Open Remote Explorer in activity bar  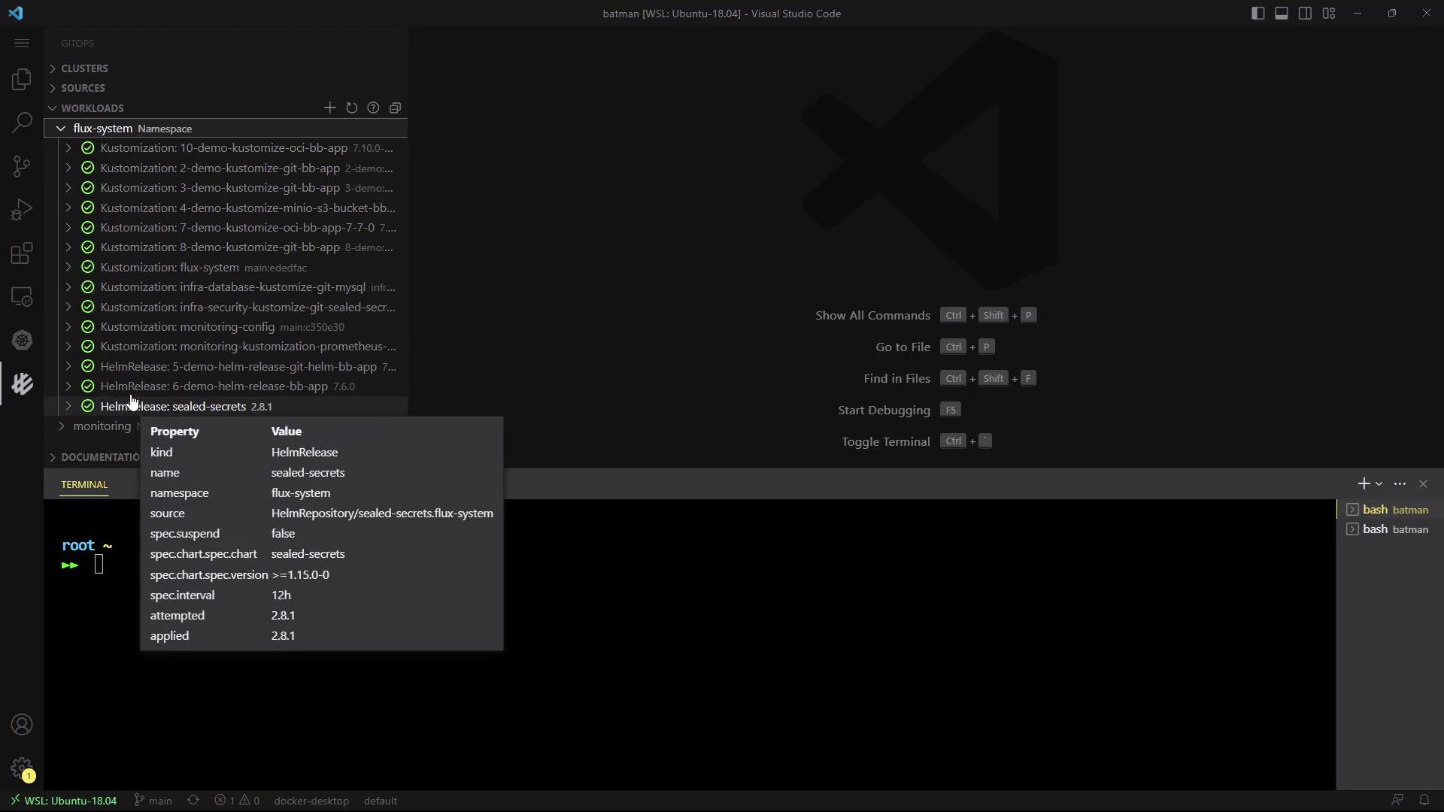click(x=22, y=297)
